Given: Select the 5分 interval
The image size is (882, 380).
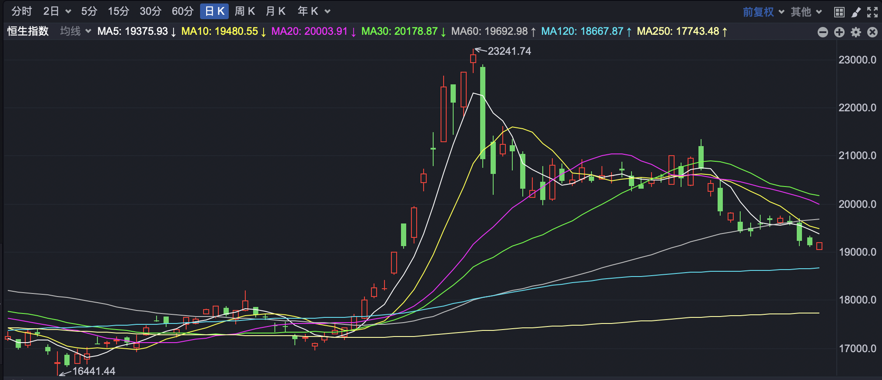Looking at the screenshot, I should click(x=89, y=11).
